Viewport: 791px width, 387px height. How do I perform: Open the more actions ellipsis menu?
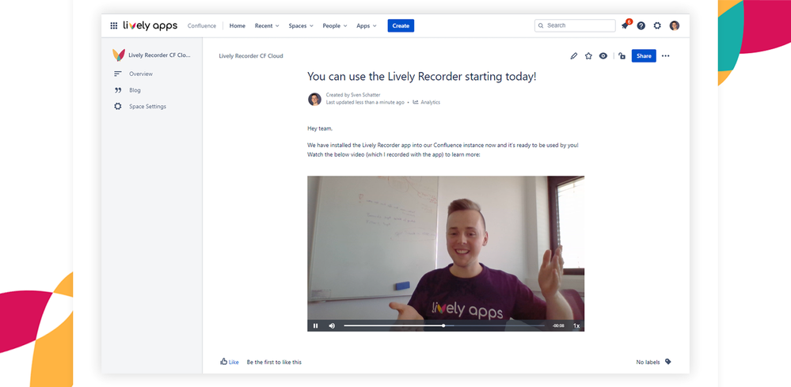tap(665, 56)
